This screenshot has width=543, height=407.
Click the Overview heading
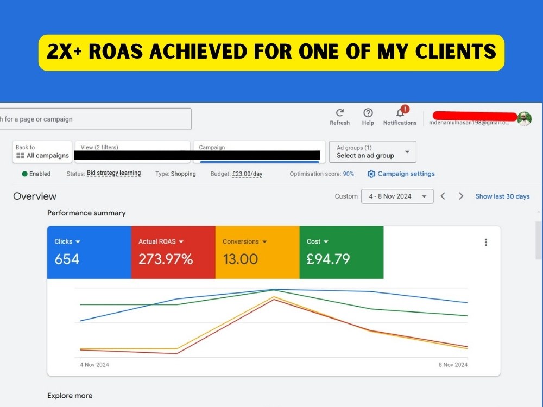coord(35,196)
